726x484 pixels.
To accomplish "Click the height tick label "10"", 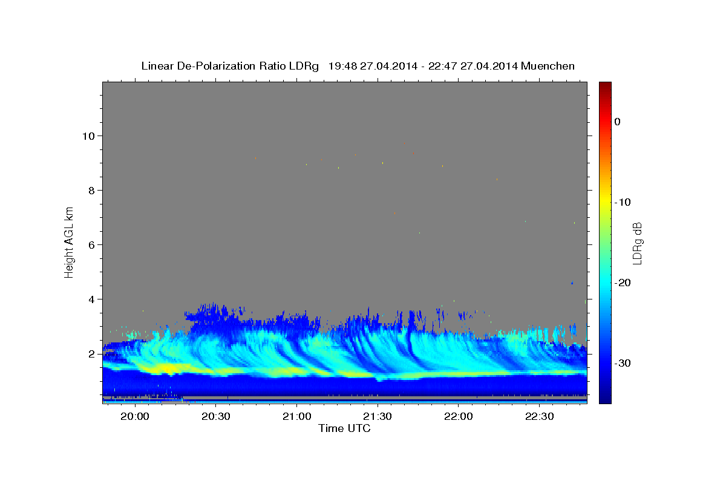I will [x=88, y=136].
